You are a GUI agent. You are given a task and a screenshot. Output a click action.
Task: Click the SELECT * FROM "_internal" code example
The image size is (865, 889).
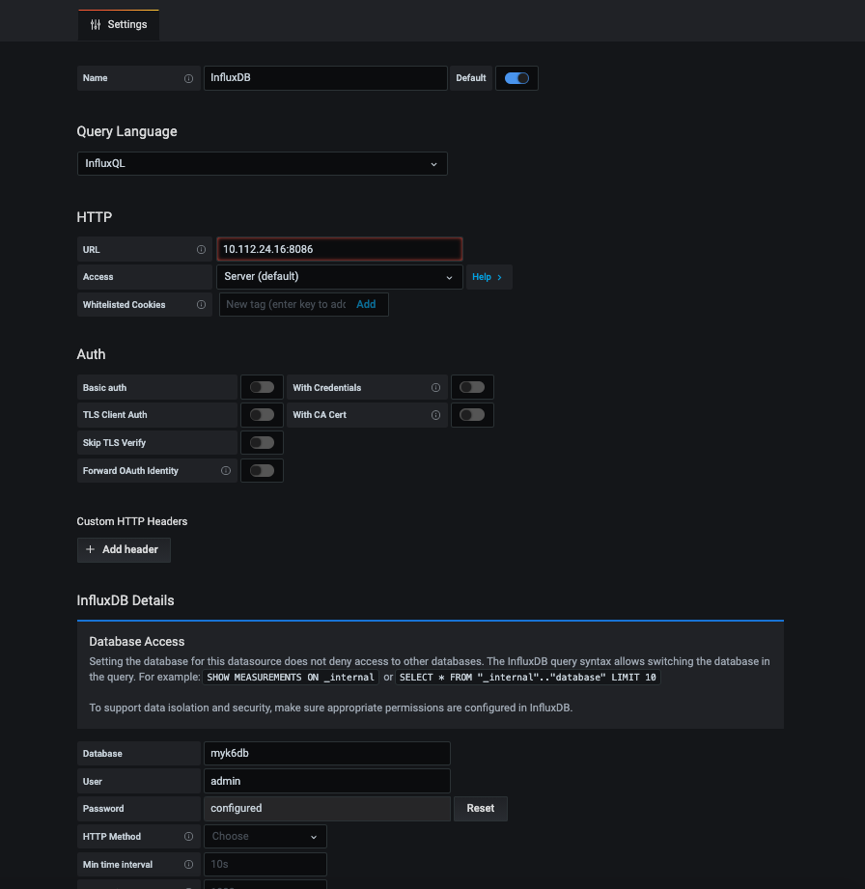(x=527, y=678)
